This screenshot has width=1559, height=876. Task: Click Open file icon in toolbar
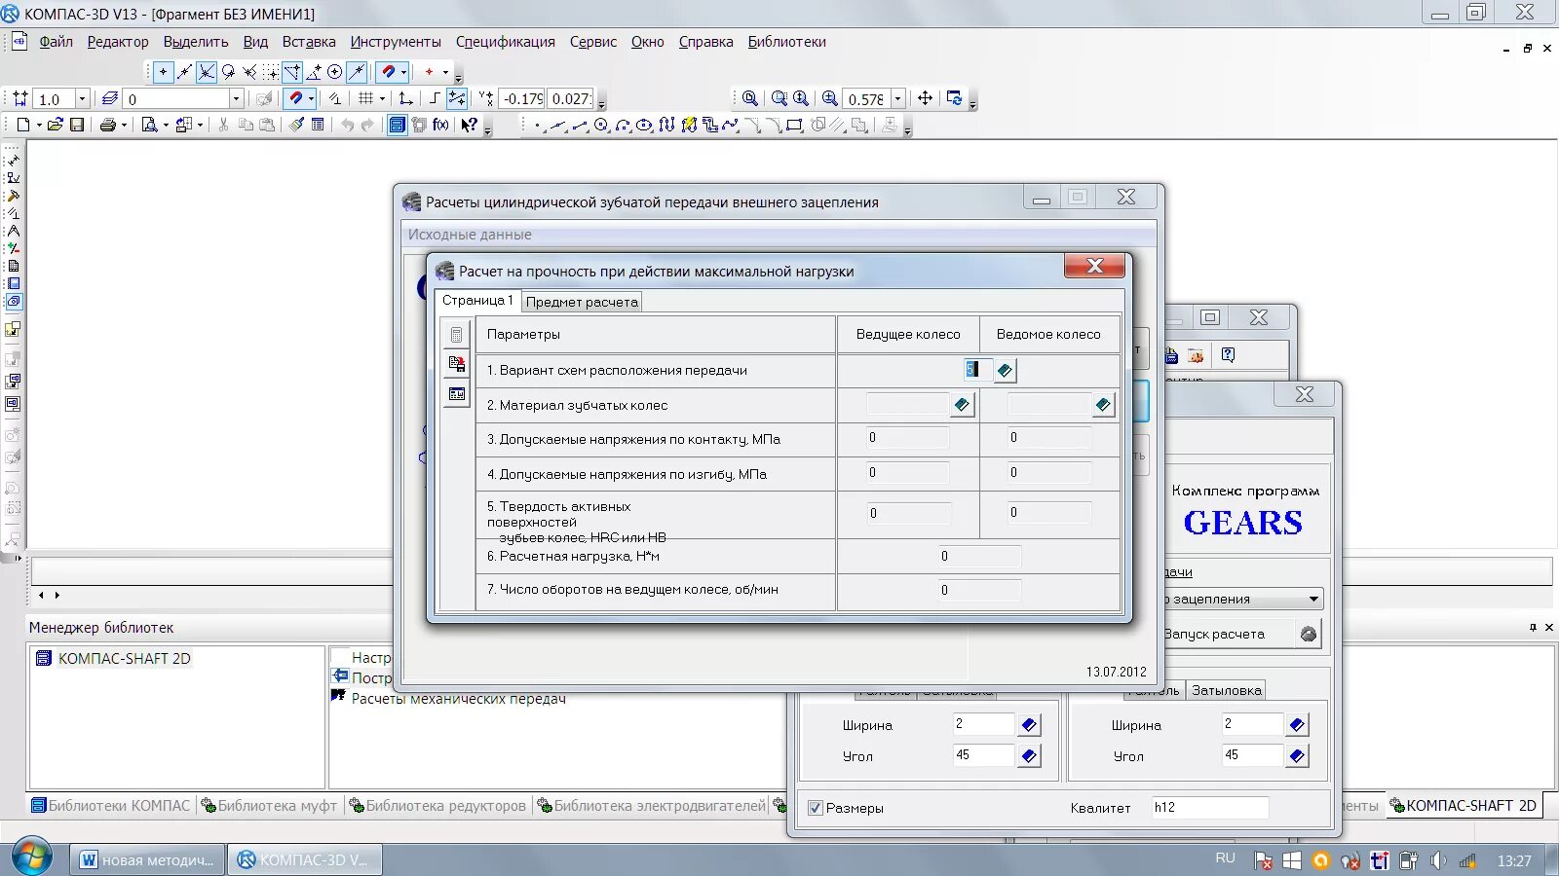[55, 125]
